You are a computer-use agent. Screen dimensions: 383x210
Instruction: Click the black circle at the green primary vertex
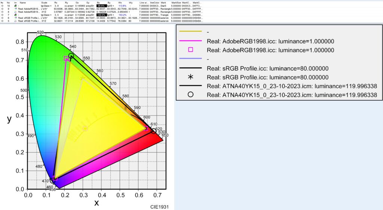71,56
